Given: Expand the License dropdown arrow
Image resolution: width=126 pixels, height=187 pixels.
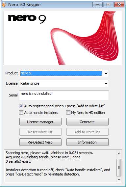Looking at the screenshot, I should pyautogui.click(x=106, y=84).
